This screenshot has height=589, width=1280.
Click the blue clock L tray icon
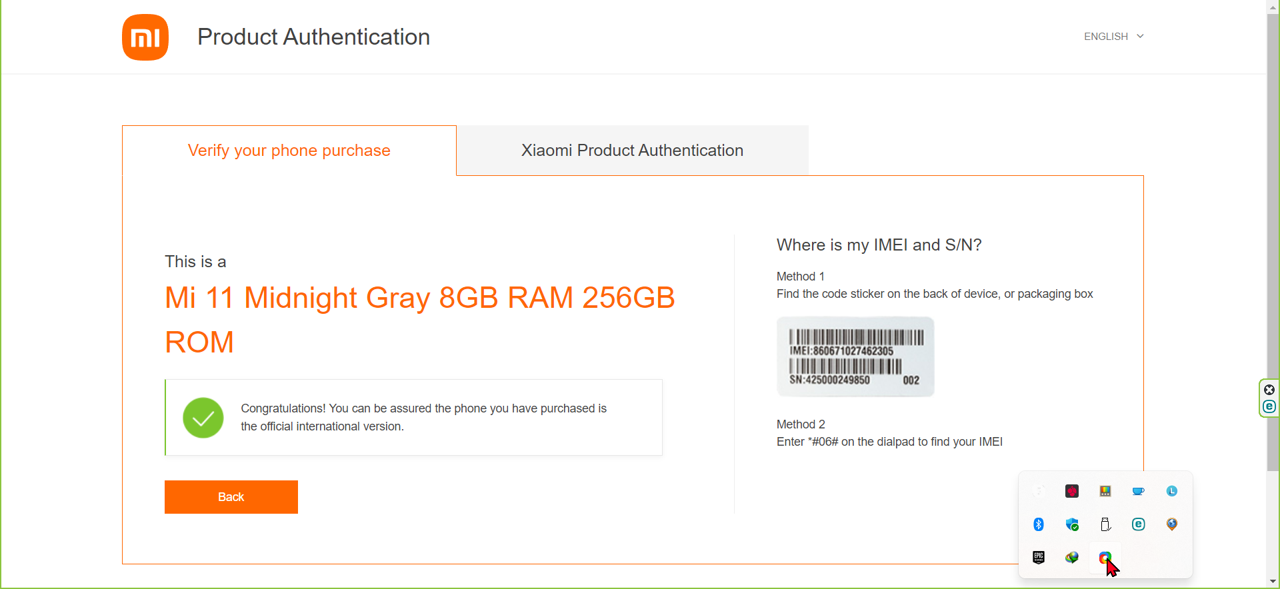tap(1172, 491)
